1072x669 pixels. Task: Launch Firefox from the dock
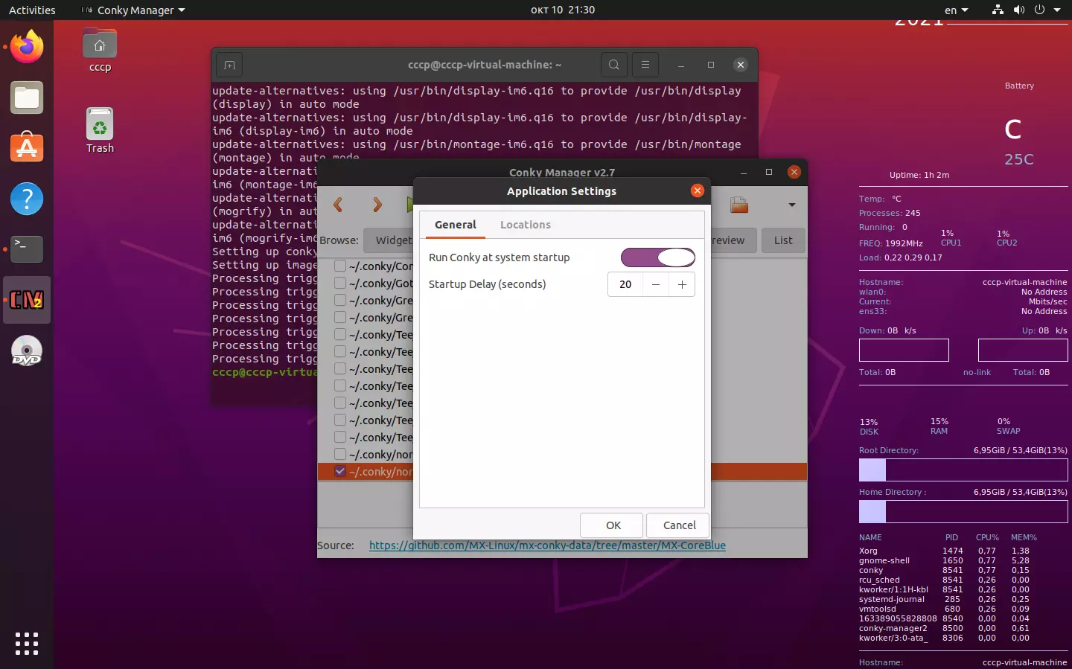point(27,48)
